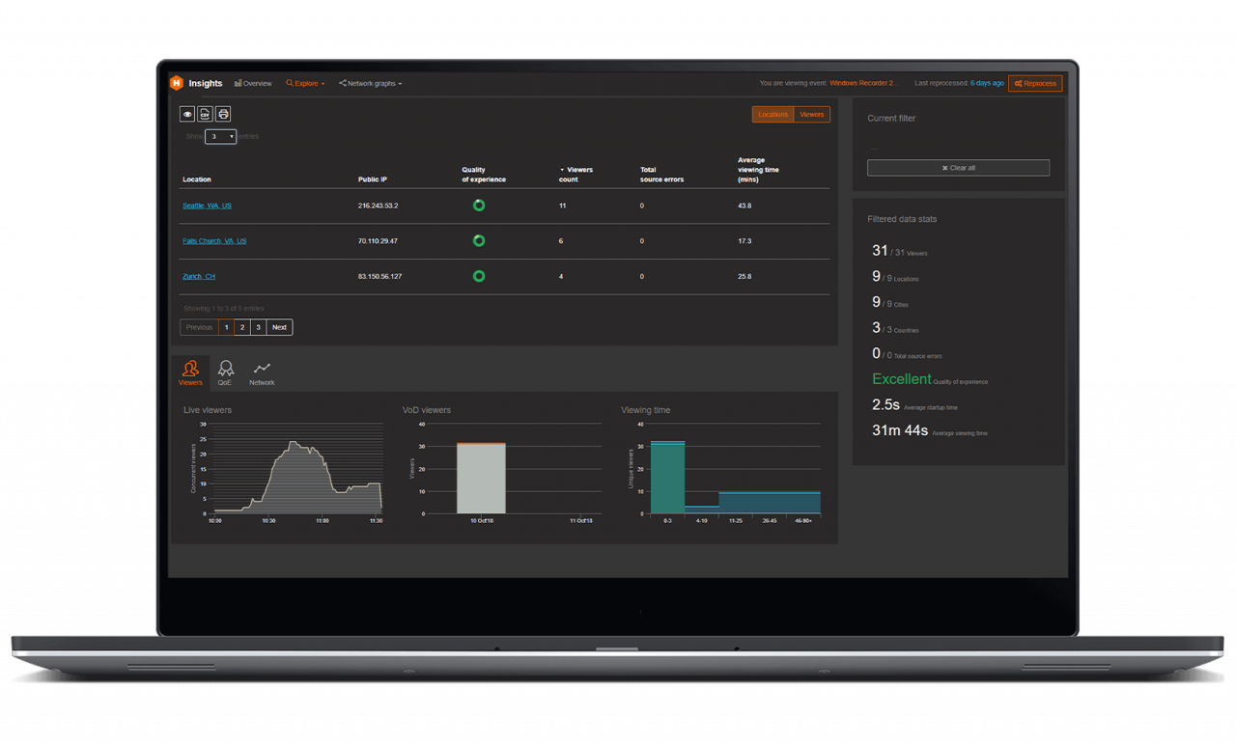Go to page 2 of the table

241,327
